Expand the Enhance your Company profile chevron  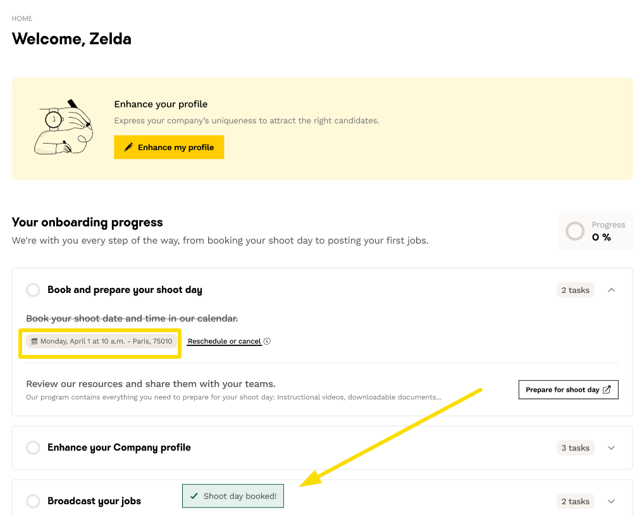611,448
